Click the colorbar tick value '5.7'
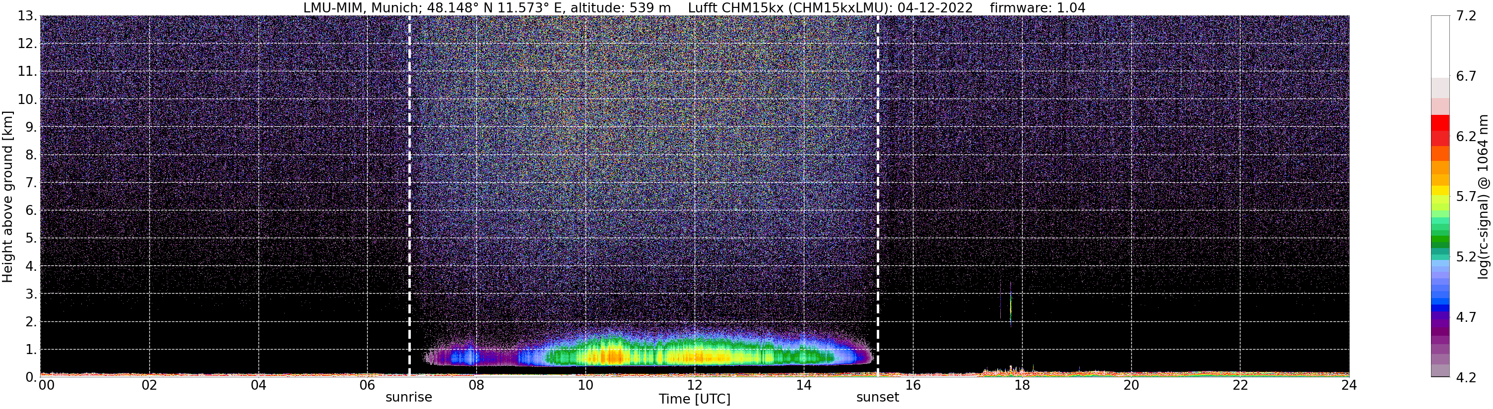Viewport: 1493px width, 409px height. tap(1466, 197)
